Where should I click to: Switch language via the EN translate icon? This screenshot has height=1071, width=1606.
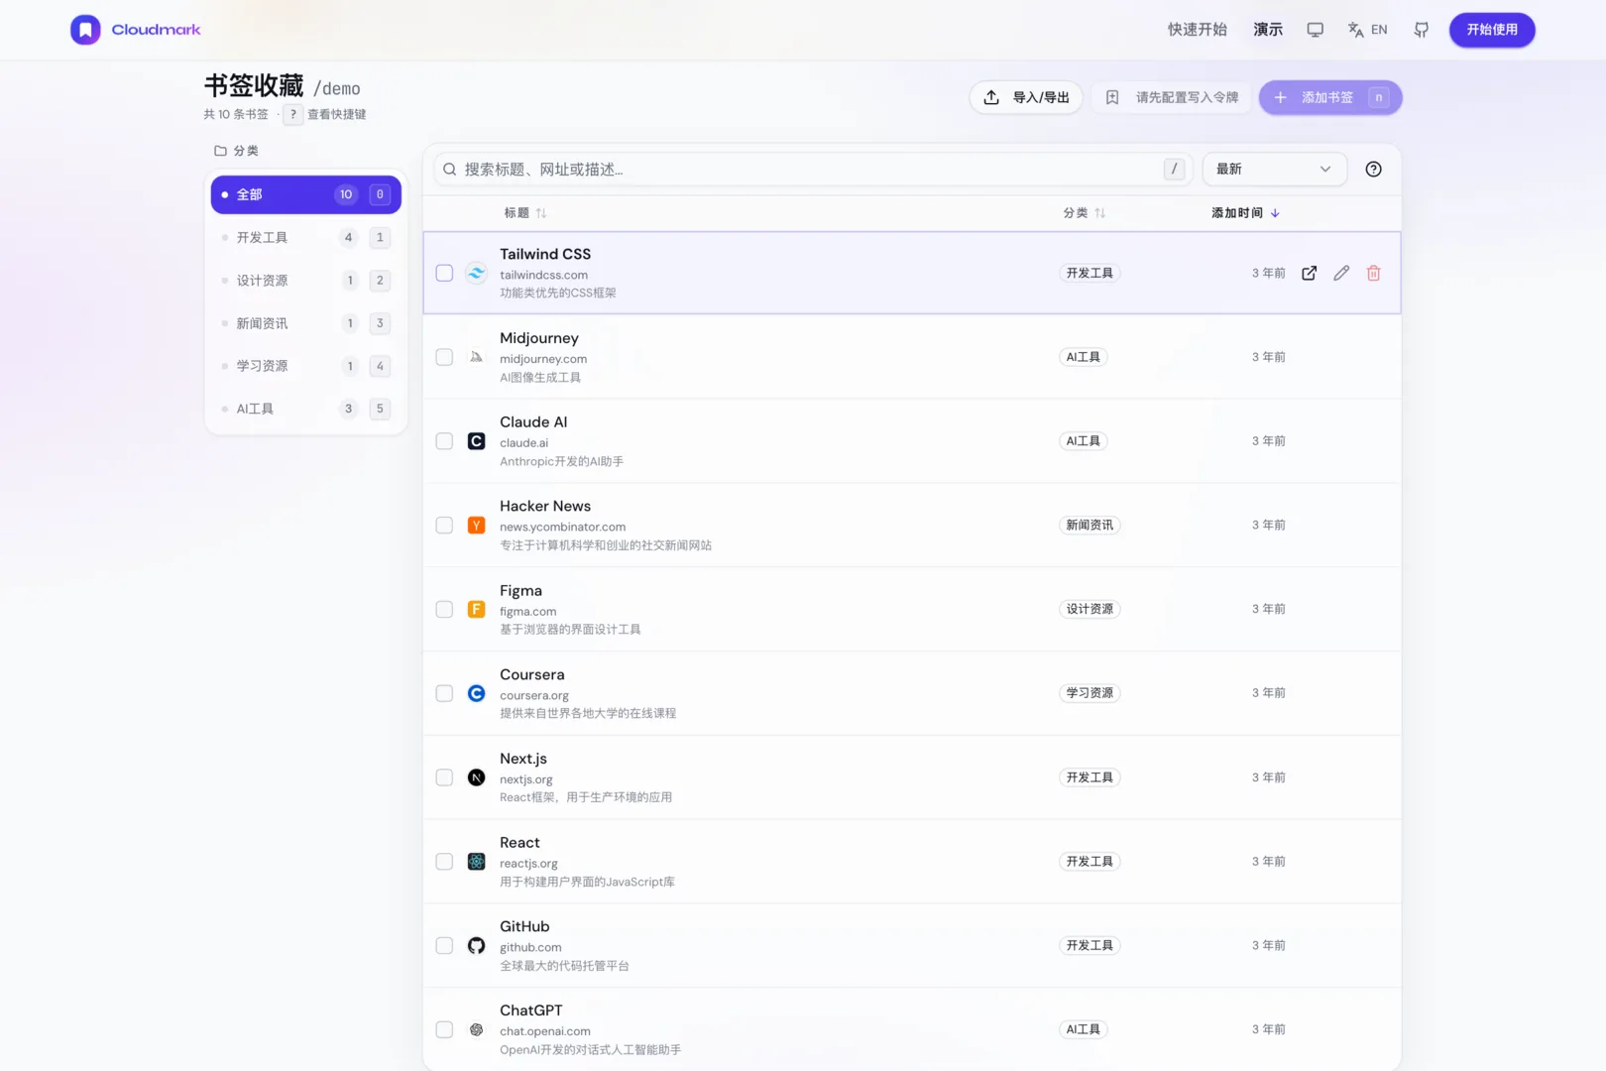(x=1367, y=30)
